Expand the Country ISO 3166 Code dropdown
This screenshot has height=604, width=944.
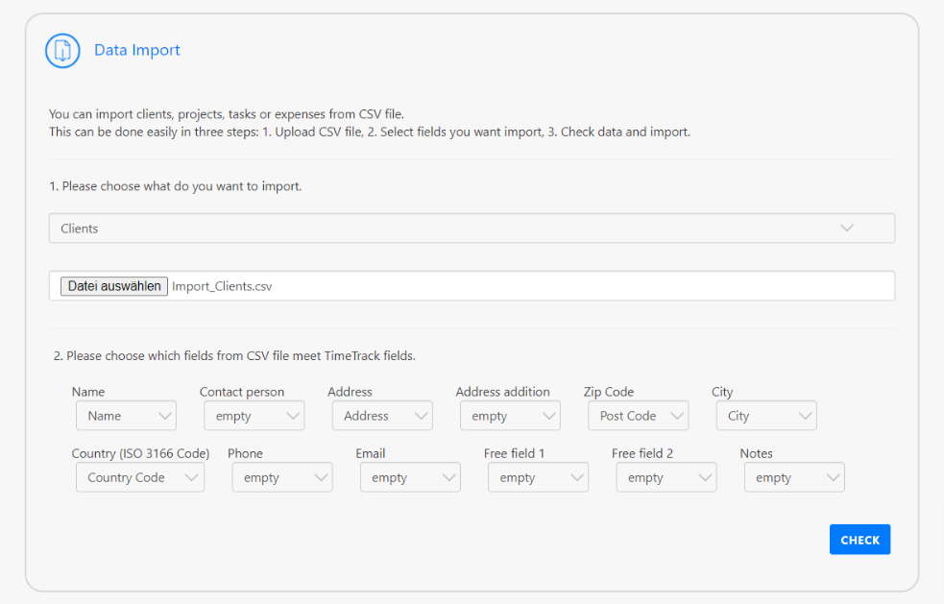coord(139,477)
